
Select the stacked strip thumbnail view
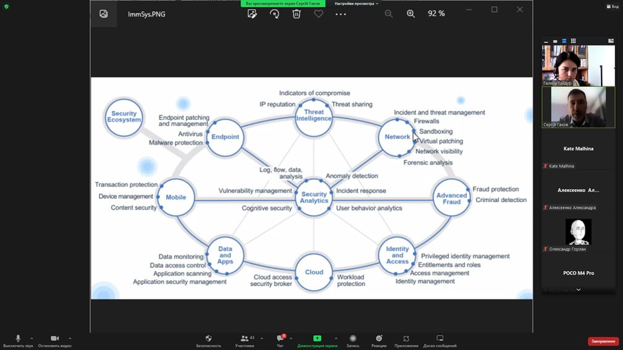click(564, 41)
